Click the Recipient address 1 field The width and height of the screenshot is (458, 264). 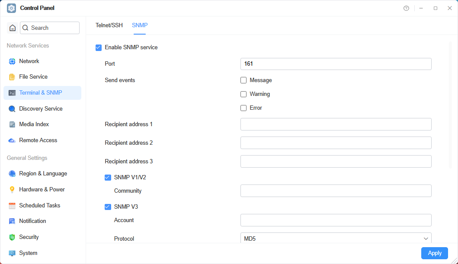pyautogui.click(x=336, y=124)
